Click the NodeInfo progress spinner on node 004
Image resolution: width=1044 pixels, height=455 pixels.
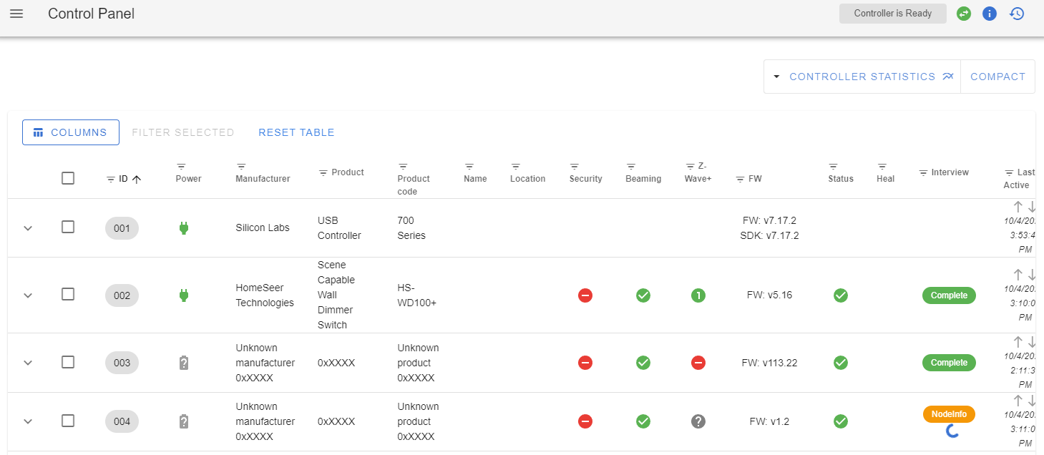(952, 430)
